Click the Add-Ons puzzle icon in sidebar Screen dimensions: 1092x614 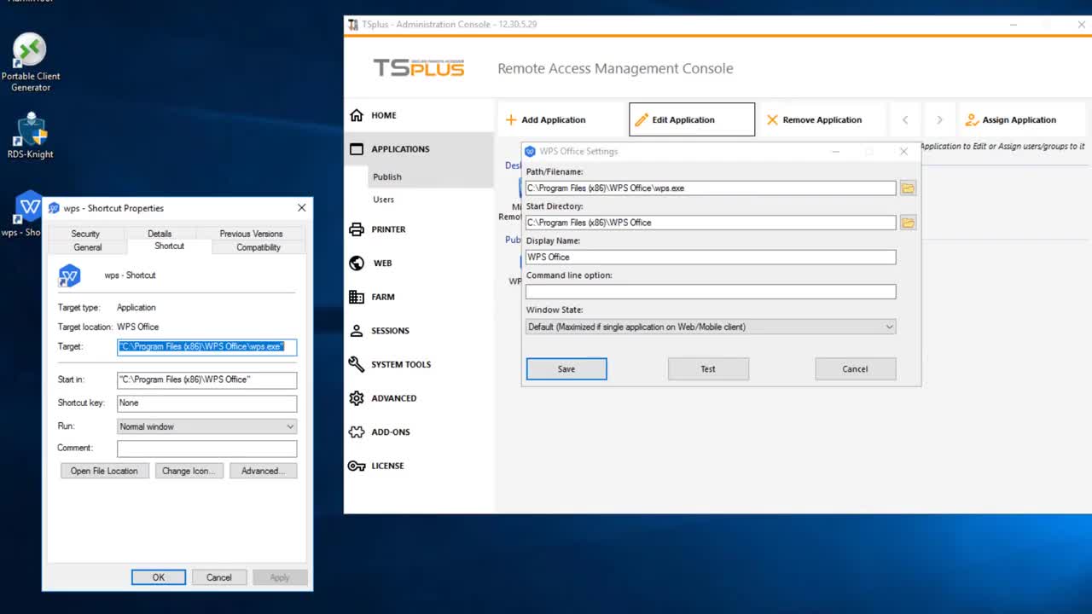coord(357,432)
